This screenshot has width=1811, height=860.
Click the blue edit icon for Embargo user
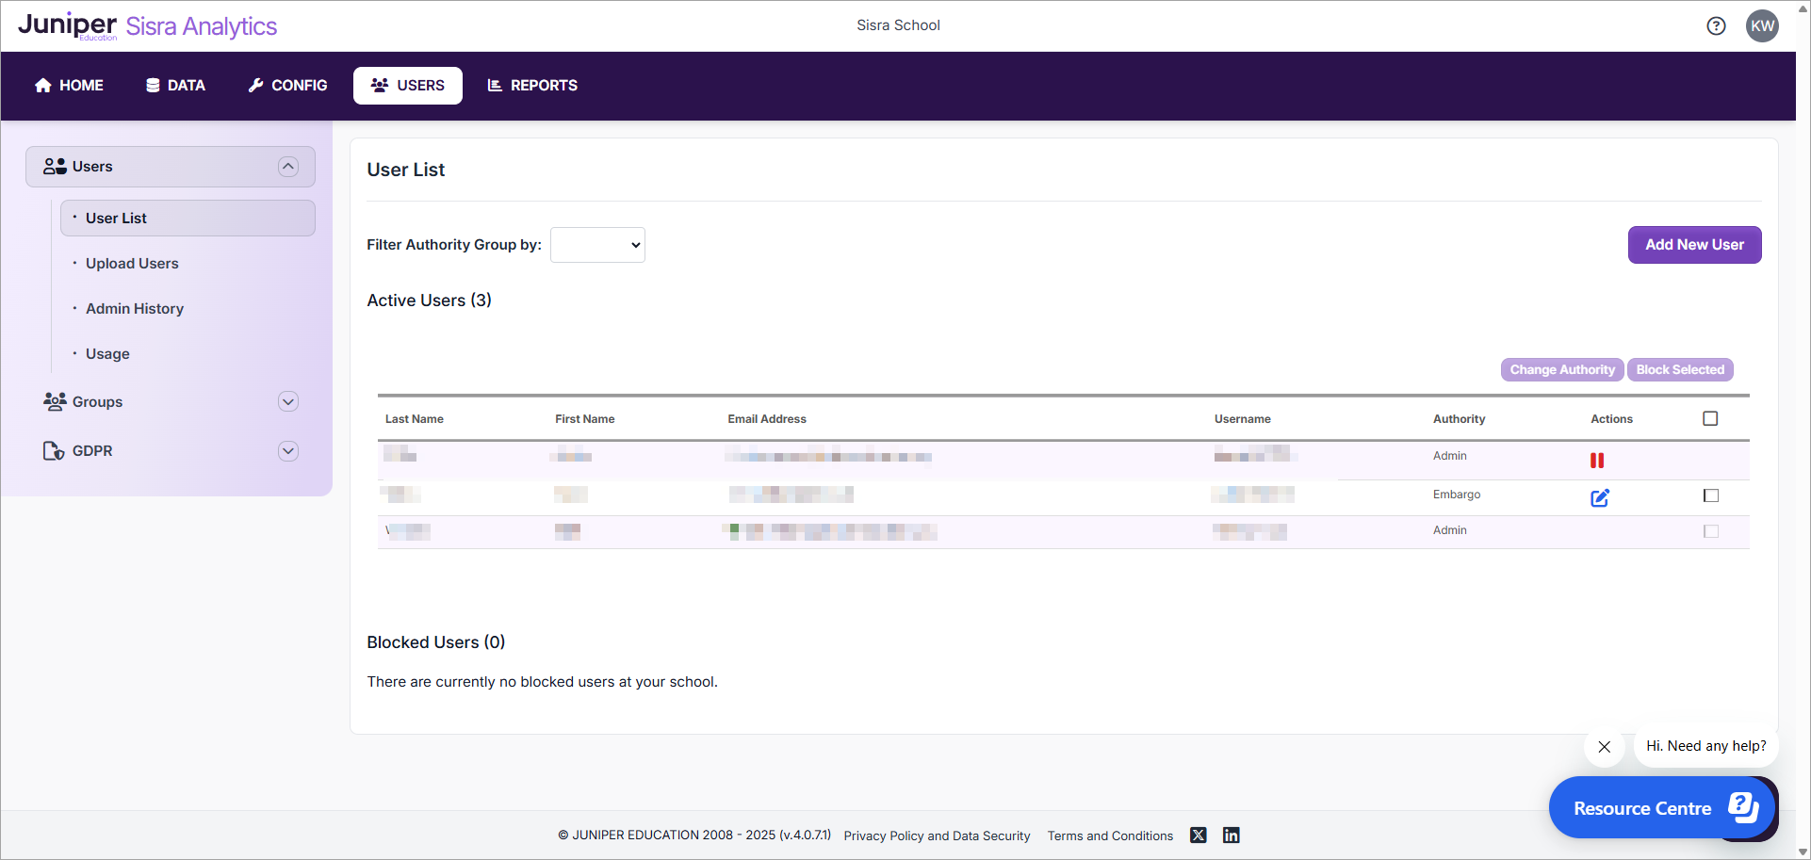point(1600,497)
